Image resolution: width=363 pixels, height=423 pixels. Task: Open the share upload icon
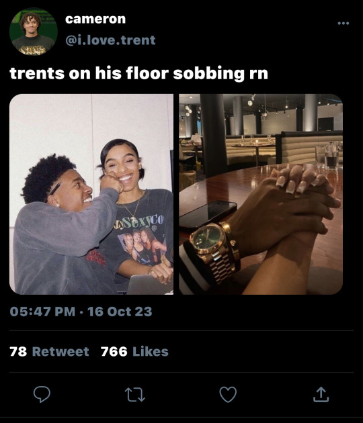click(x=321, y=394)
